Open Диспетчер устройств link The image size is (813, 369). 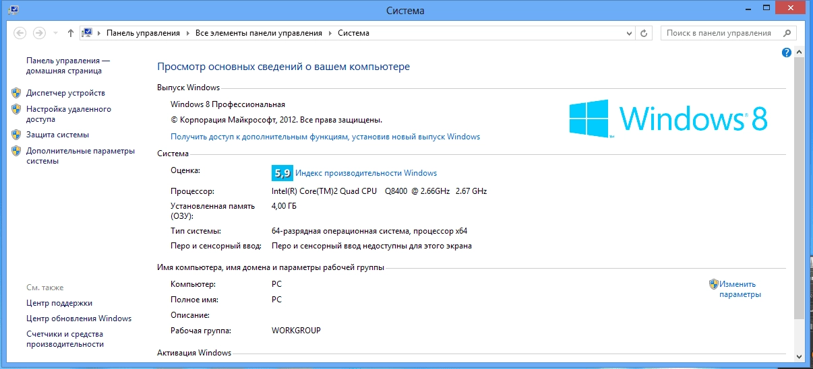pos(65,93)
